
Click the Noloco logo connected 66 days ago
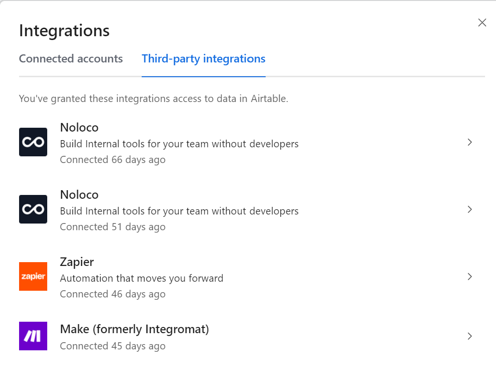[x=33, y=142]
